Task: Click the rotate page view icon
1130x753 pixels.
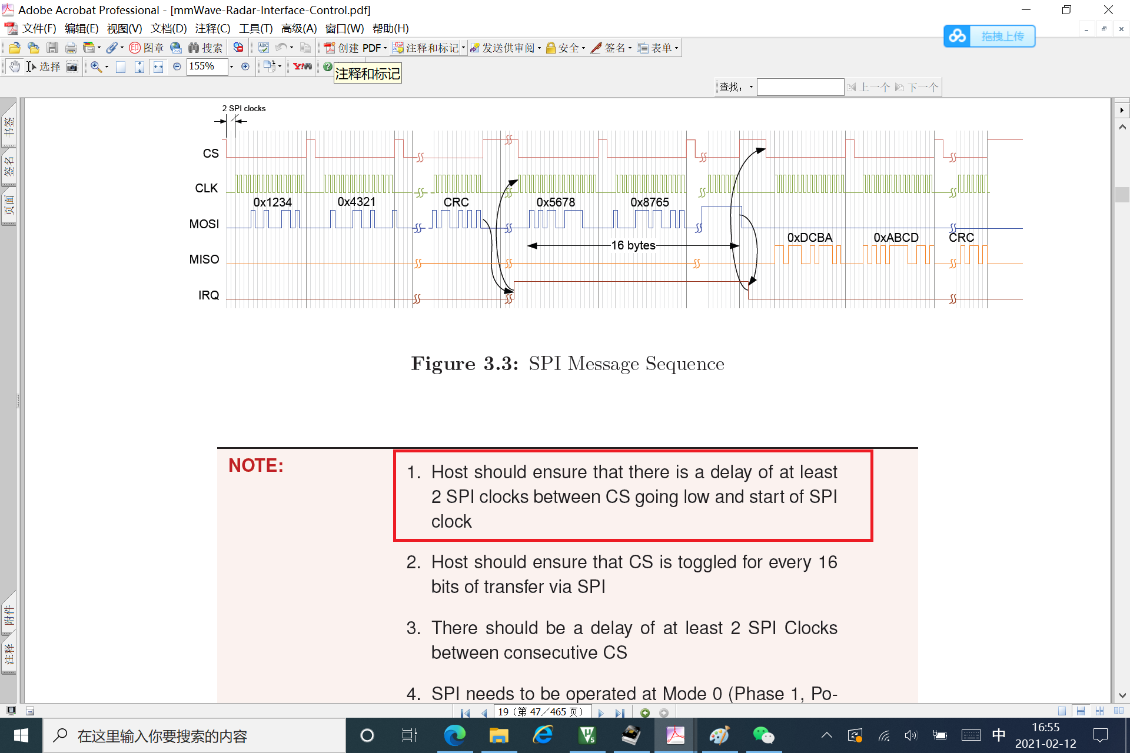Action: pyautogui.click(x=270, y=66)
